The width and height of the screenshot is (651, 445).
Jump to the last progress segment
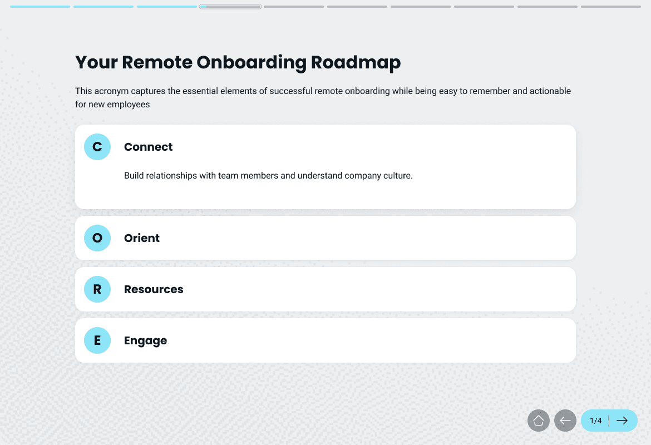611,7
